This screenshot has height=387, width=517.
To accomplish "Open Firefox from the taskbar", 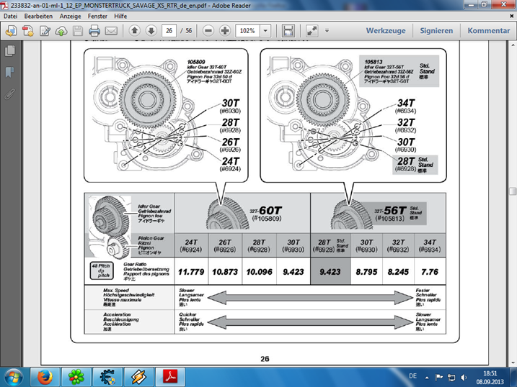I will pos(45,375).
